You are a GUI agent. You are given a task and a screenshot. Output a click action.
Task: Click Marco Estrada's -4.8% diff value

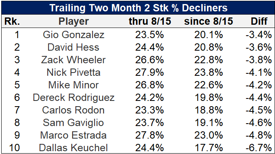click(259, 135)
